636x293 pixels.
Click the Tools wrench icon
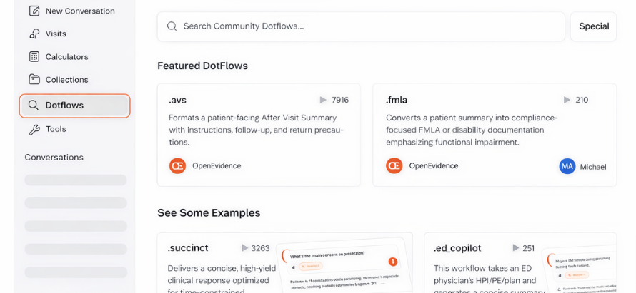pyautogui.click(x=34, y=129)
